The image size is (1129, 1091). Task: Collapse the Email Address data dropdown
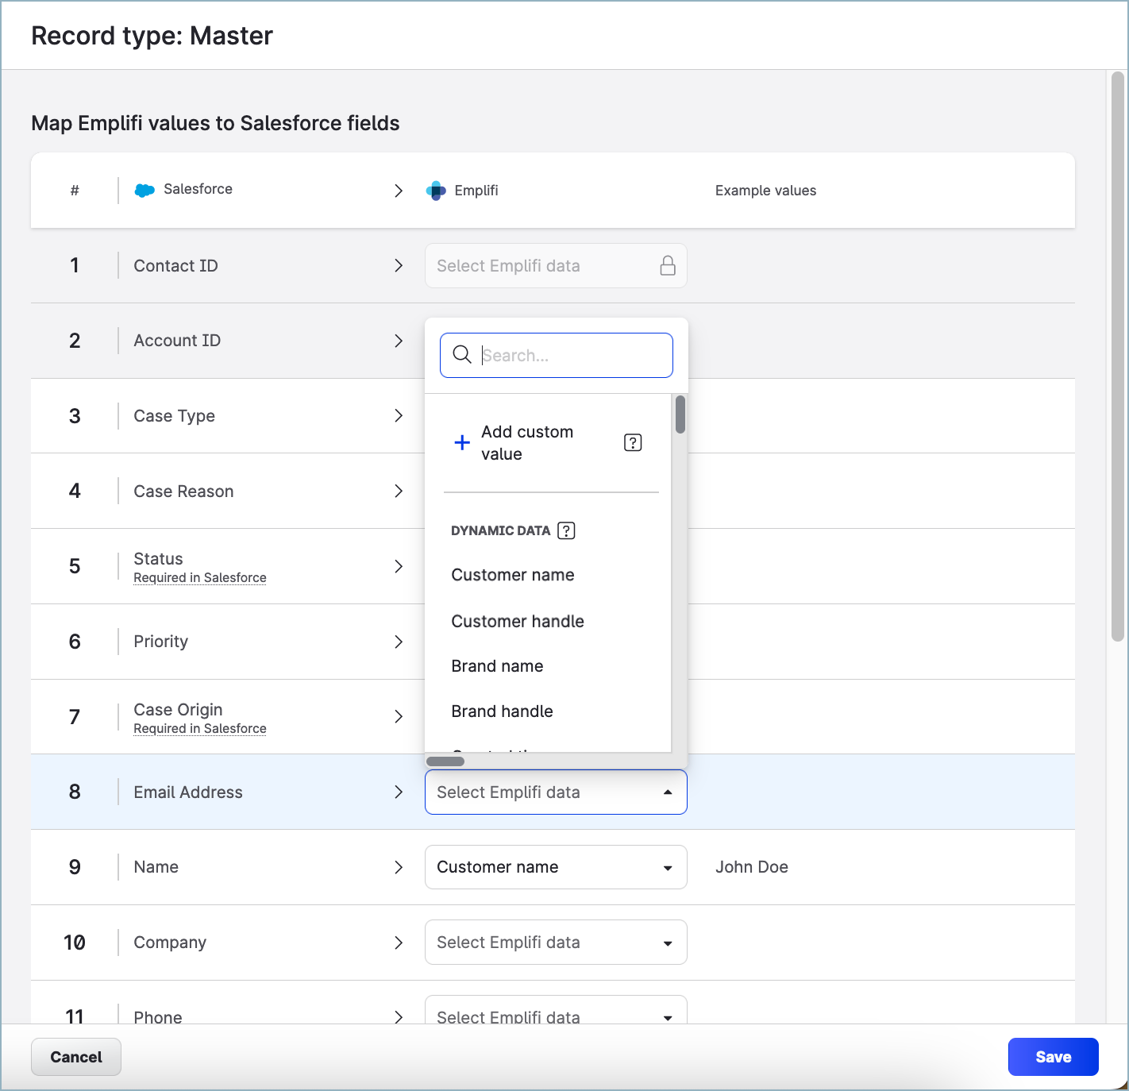(x=666, y=792)
